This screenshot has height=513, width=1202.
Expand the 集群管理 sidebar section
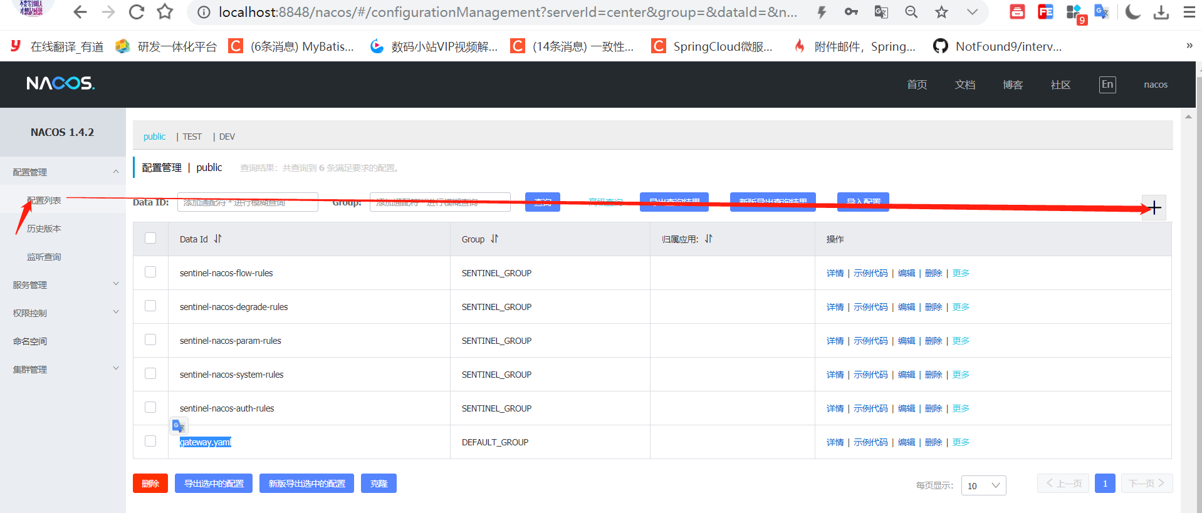click(63, 369)
